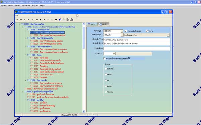The image size is (201, 125).
Task: Select account 1111015 in the tree
Action: point(39,66)
